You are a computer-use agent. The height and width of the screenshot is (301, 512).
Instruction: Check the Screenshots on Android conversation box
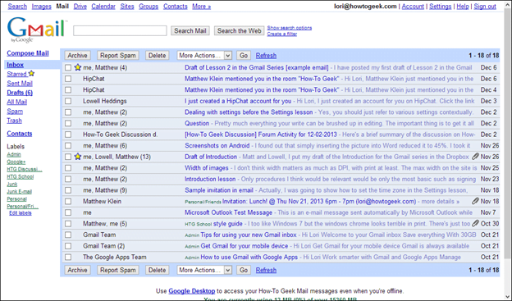[x=68, y=146]
